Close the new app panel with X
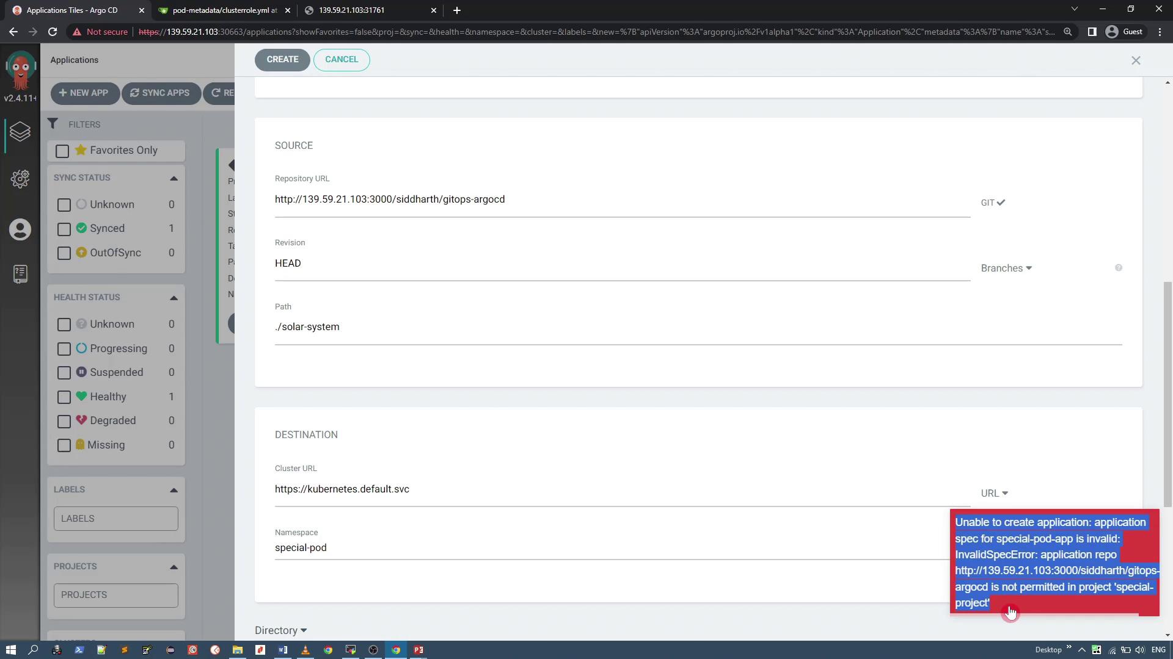This screenshot has width=1173, height=659. (x=1136, y=60)
